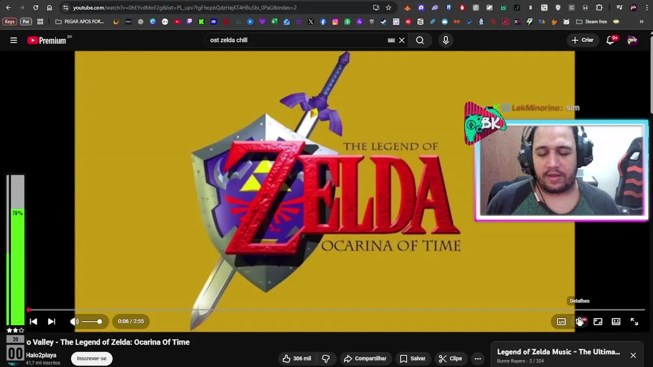Subscribe using the Inscrever-se button

92,358
